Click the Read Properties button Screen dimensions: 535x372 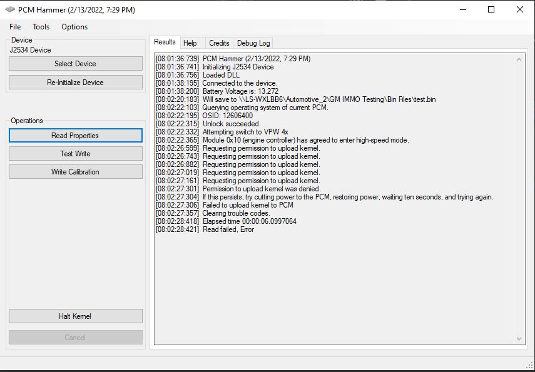point(76,136)
